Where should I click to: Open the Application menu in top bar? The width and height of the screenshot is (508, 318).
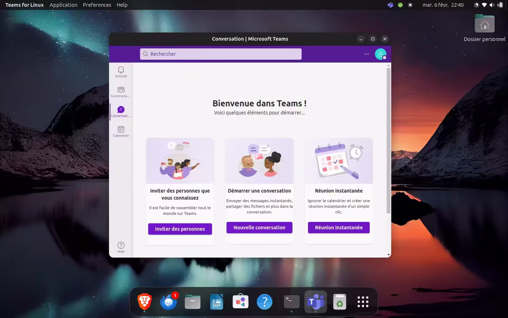pyautogui.click(x=63, y=5)
